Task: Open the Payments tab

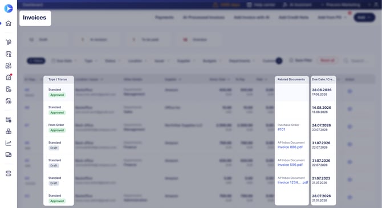Action: tap(164, 17)
